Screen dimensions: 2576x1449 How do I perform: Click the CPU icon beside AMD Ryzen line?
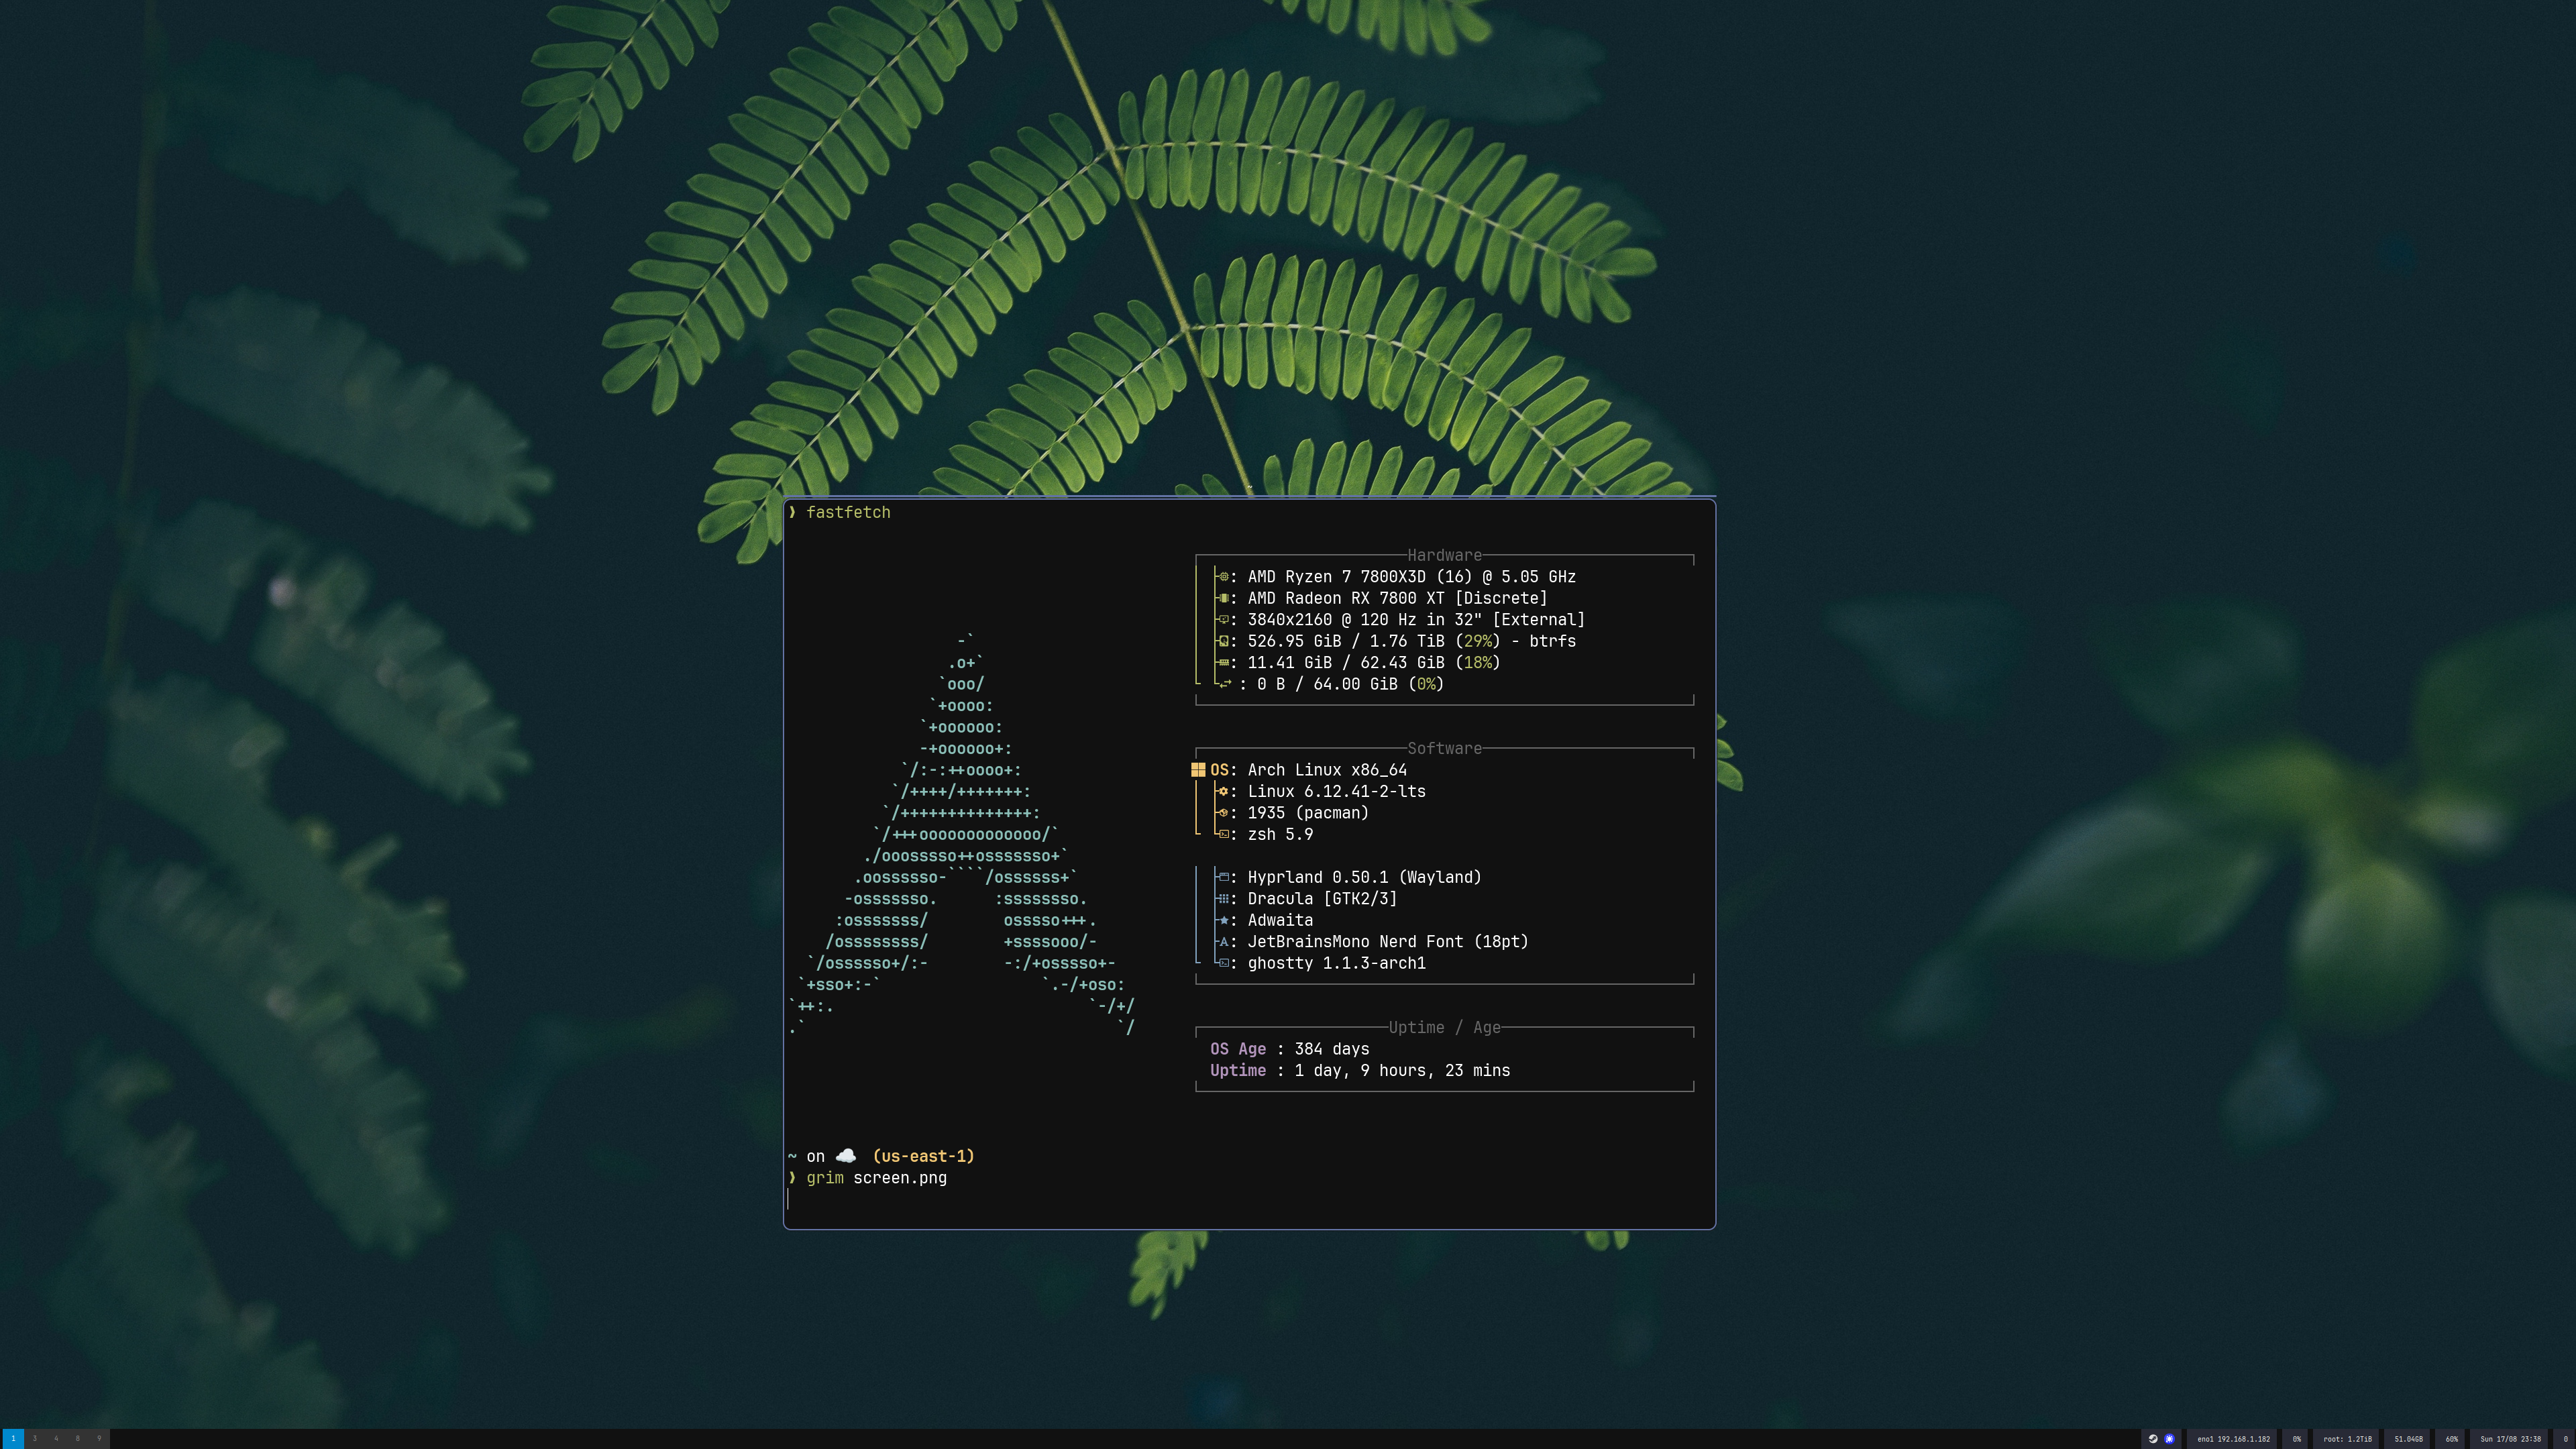1224,577
